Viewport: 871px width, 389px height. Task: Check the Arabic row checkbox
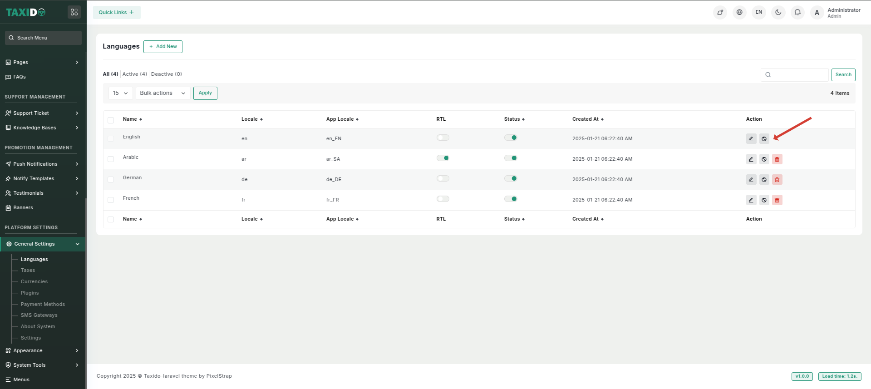[x=111, y=159]
